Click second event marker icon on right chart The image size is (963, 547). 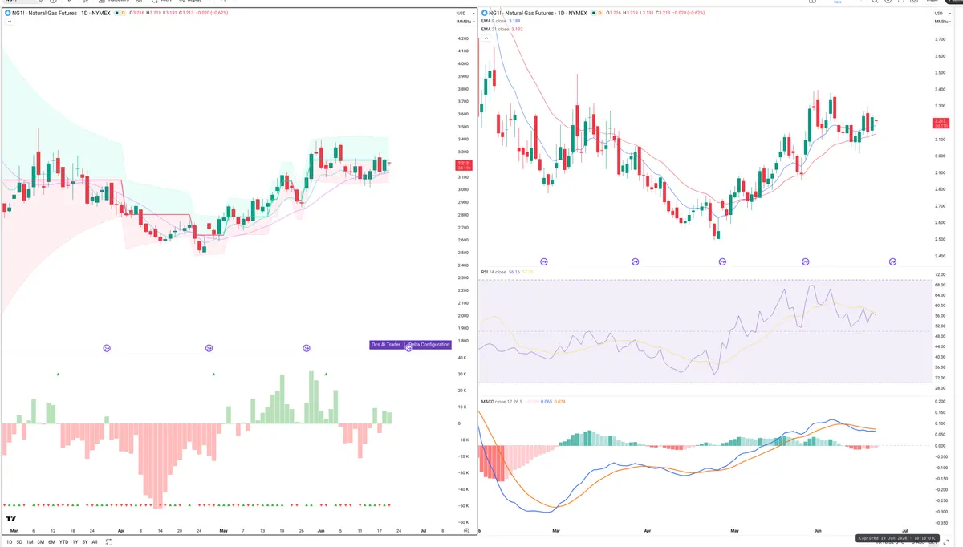click(x=636, y=261)
